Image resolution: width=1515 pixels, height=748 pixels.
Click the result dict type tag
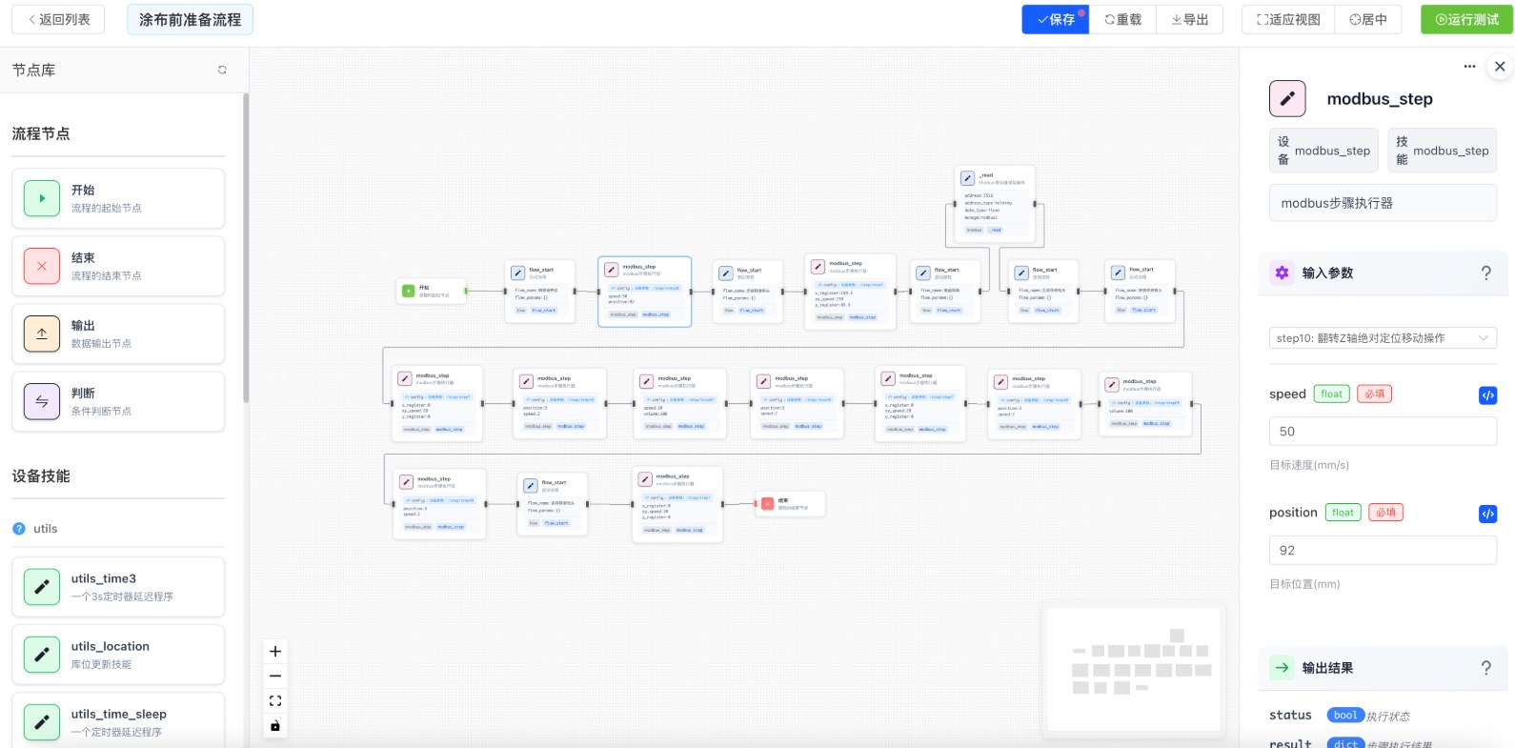(x=1345, y=743)
